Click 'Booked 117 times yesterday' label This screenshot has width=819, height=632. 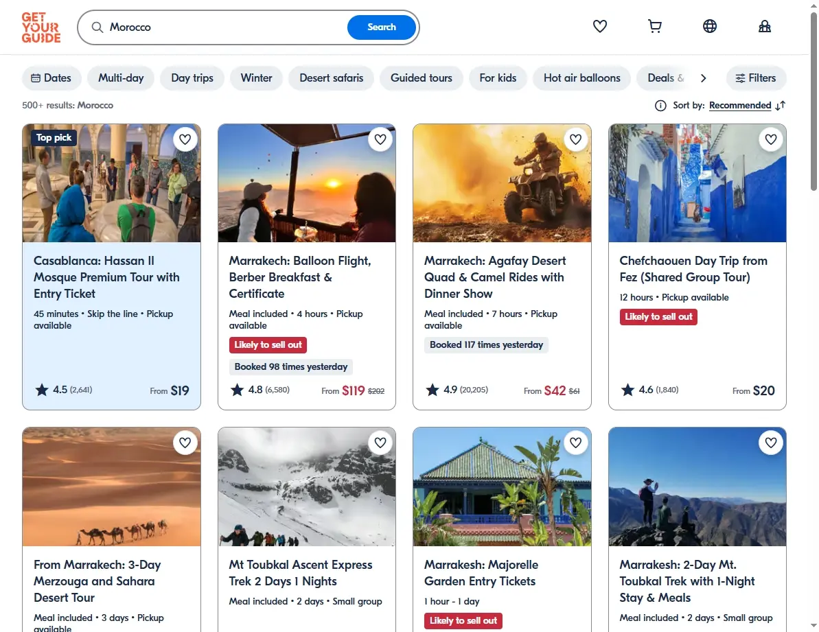pos(486,345)
